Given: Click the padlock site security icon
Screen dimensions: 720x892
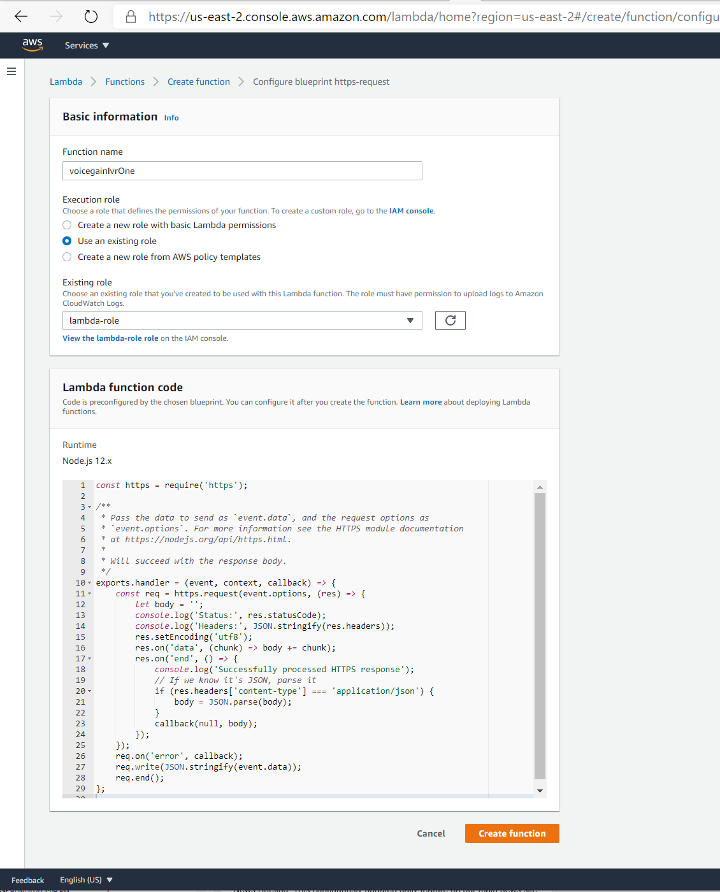Looking at the screenshot, I should pos(131,17).
